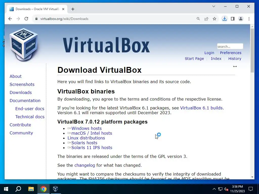Click the scrollbar up arrow
This screenshot has height=194, width=259.
coord(252,26)
